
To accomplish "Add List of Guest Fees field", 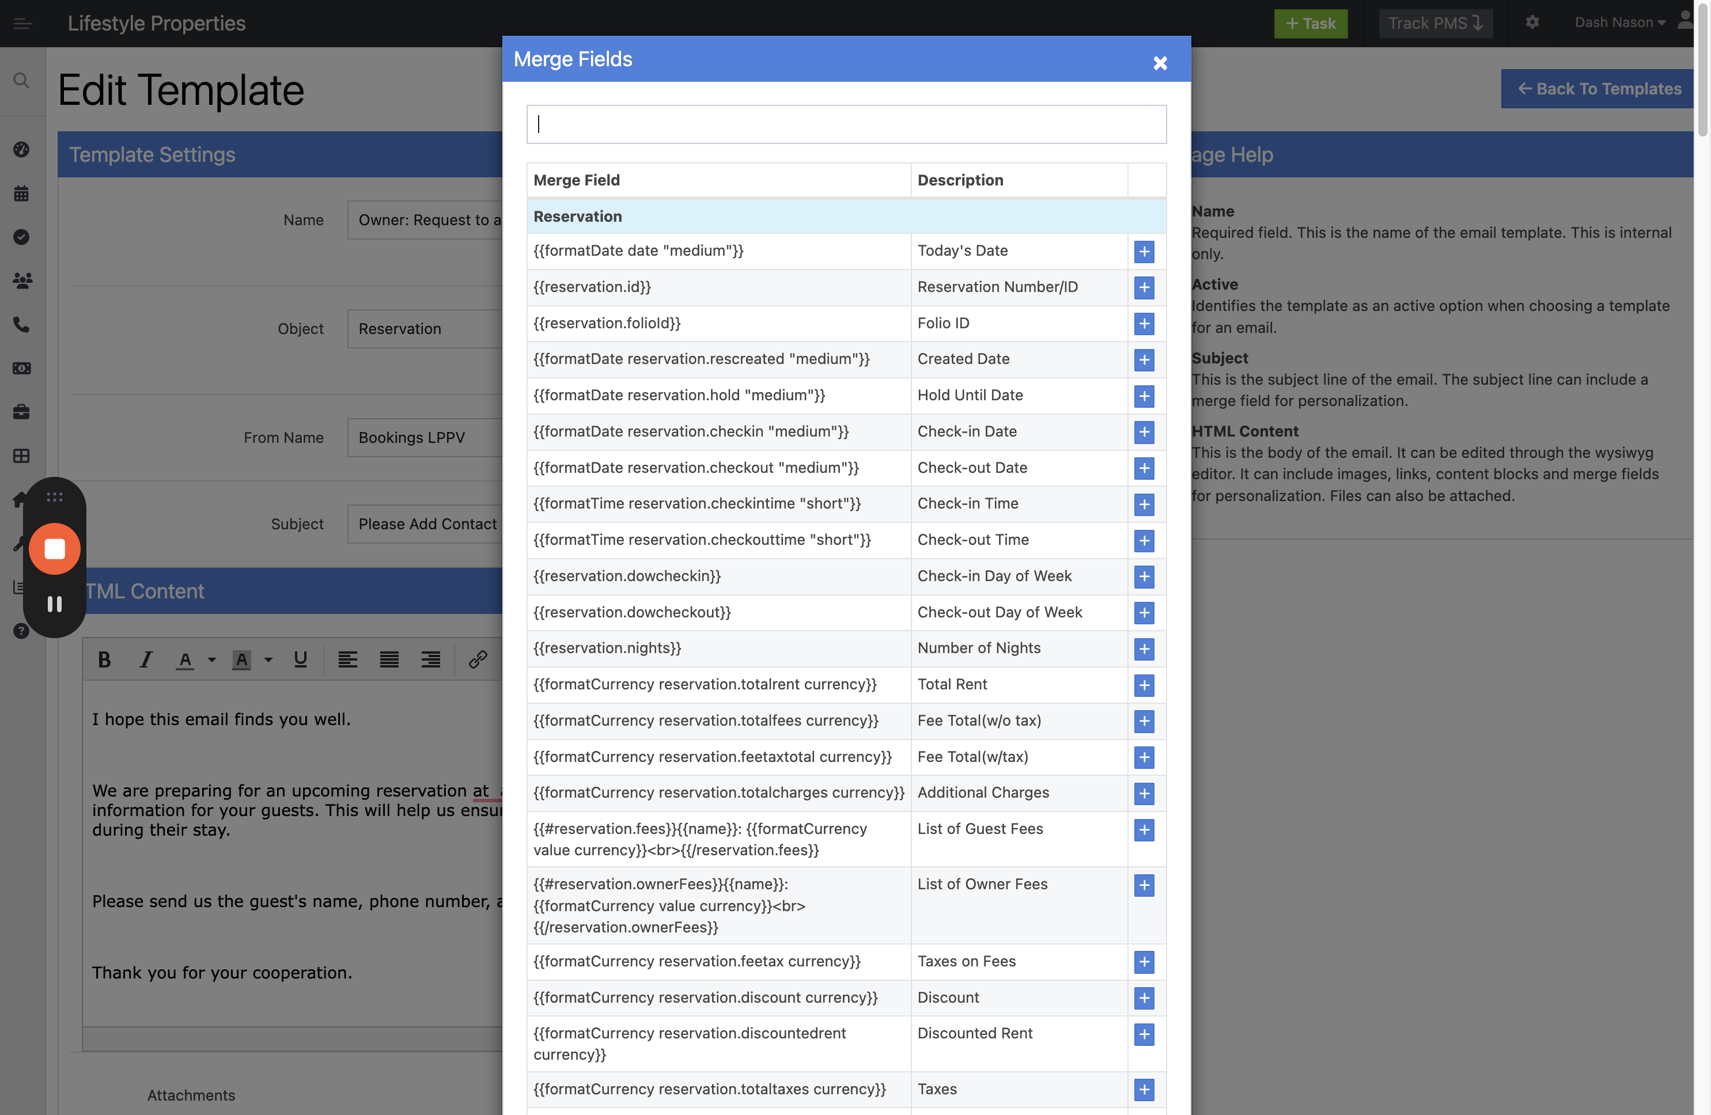I will (x=1144, y=829).
